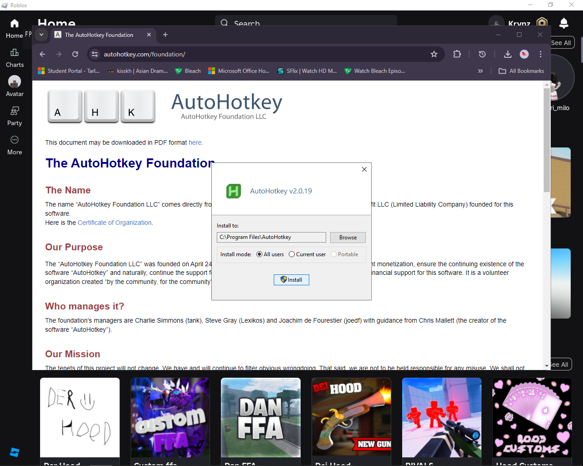Open the Bleach bookmark

click(x=188, y=71)
